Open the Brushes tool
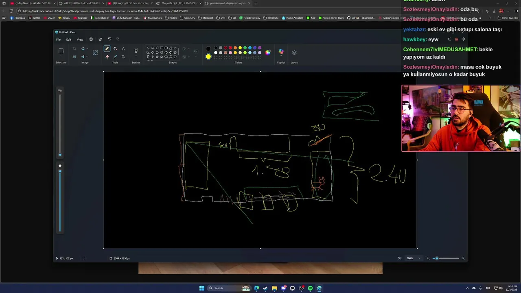 pos(136,51)
